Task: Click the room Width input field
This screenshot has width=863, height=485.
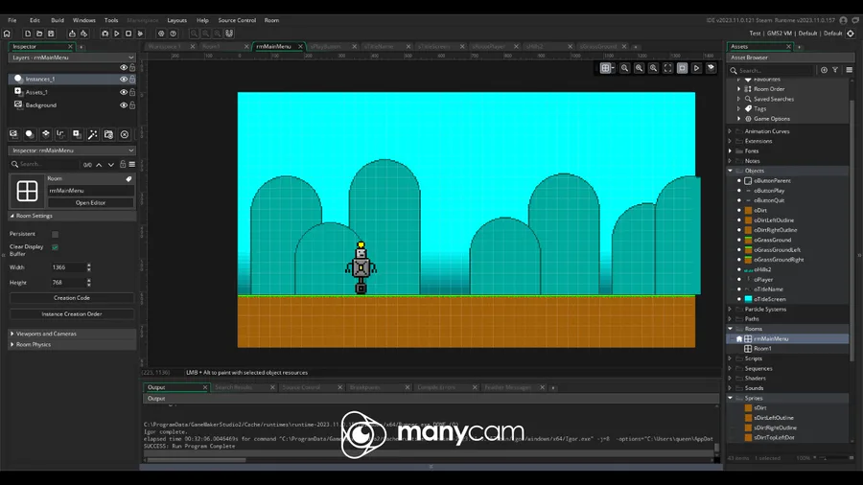Action: [x=68, y=267]
